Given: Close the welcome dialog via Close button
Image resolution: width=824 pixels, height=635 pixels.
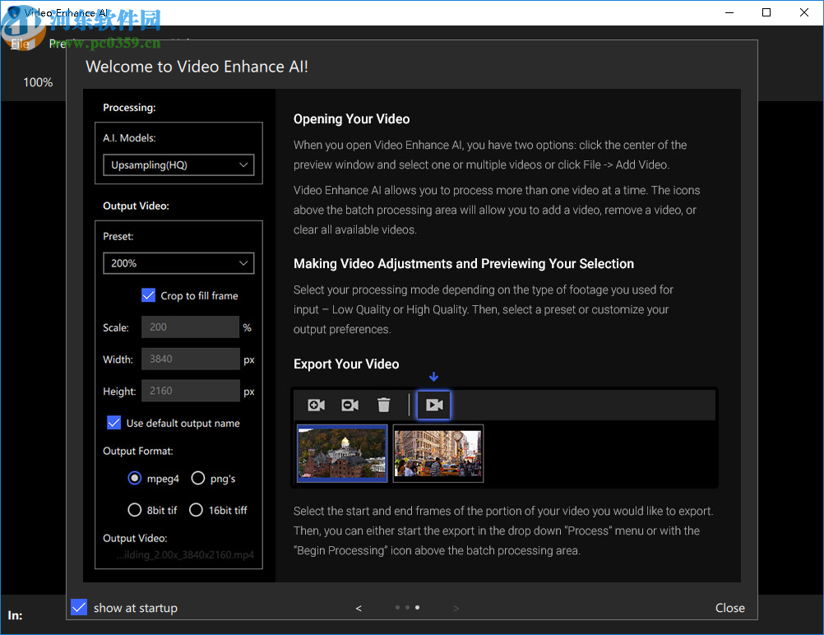Looking at the screenshot, I should tap(729, 608).
